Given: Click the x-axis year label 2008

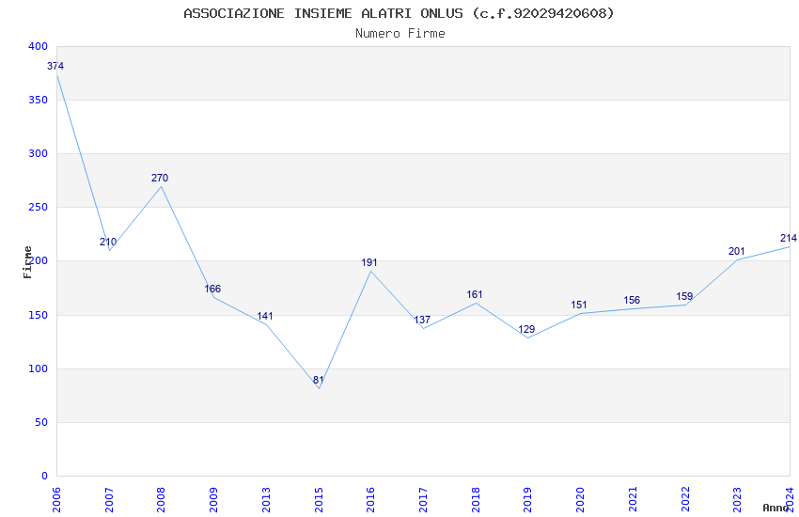Looking at the screenshot, I should pos(162,500).
